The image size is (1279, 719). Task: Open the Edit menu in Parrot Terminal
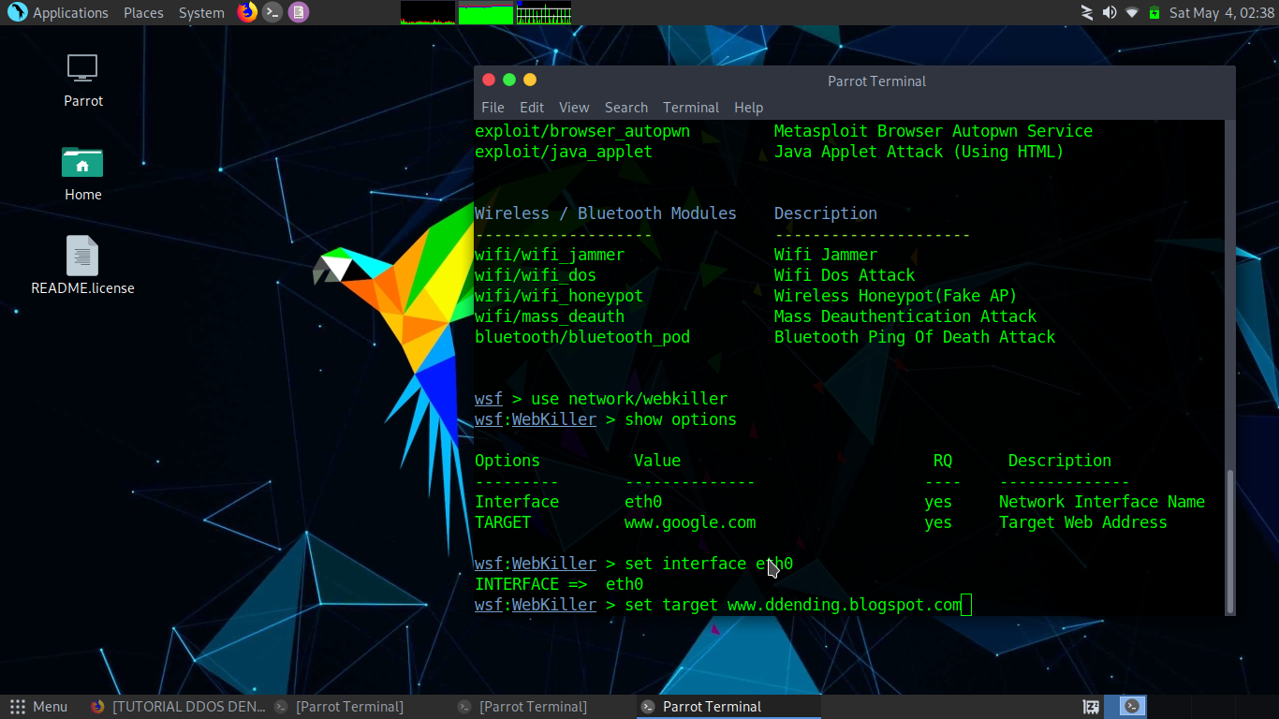coord(532,108)
